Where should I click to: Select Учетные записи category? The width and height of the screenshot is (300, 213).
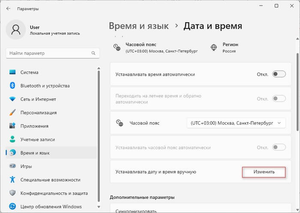[x=51, y=139]
